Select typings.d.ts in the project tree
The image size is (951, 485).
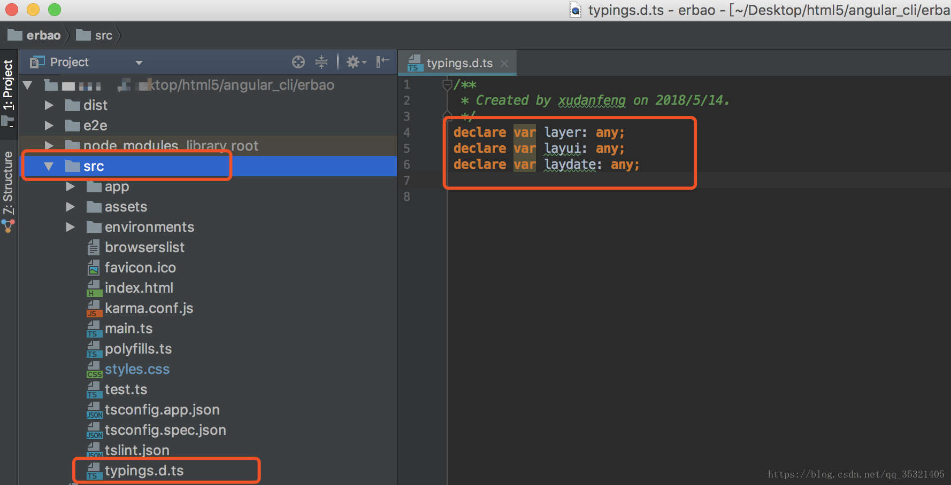point(144,471)
